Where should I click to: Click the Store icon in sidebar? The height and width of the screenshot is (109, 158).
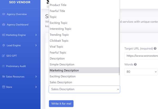point(4,87)
